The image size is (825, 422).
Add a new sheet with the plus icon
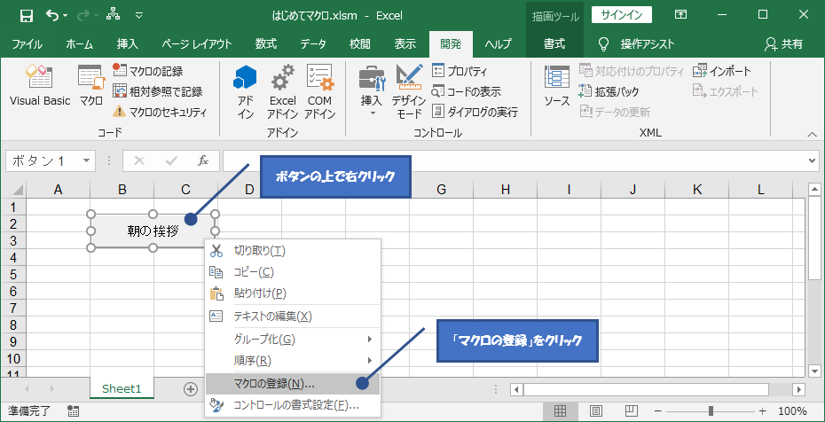pos(191,389)
